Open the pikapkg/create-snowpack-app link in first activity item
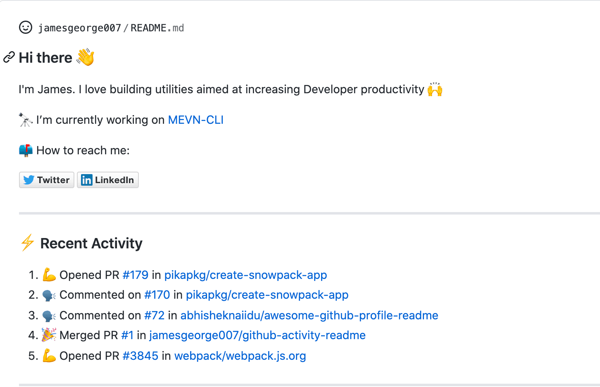This screenshot has height=387, width=600. click(245, 275)
